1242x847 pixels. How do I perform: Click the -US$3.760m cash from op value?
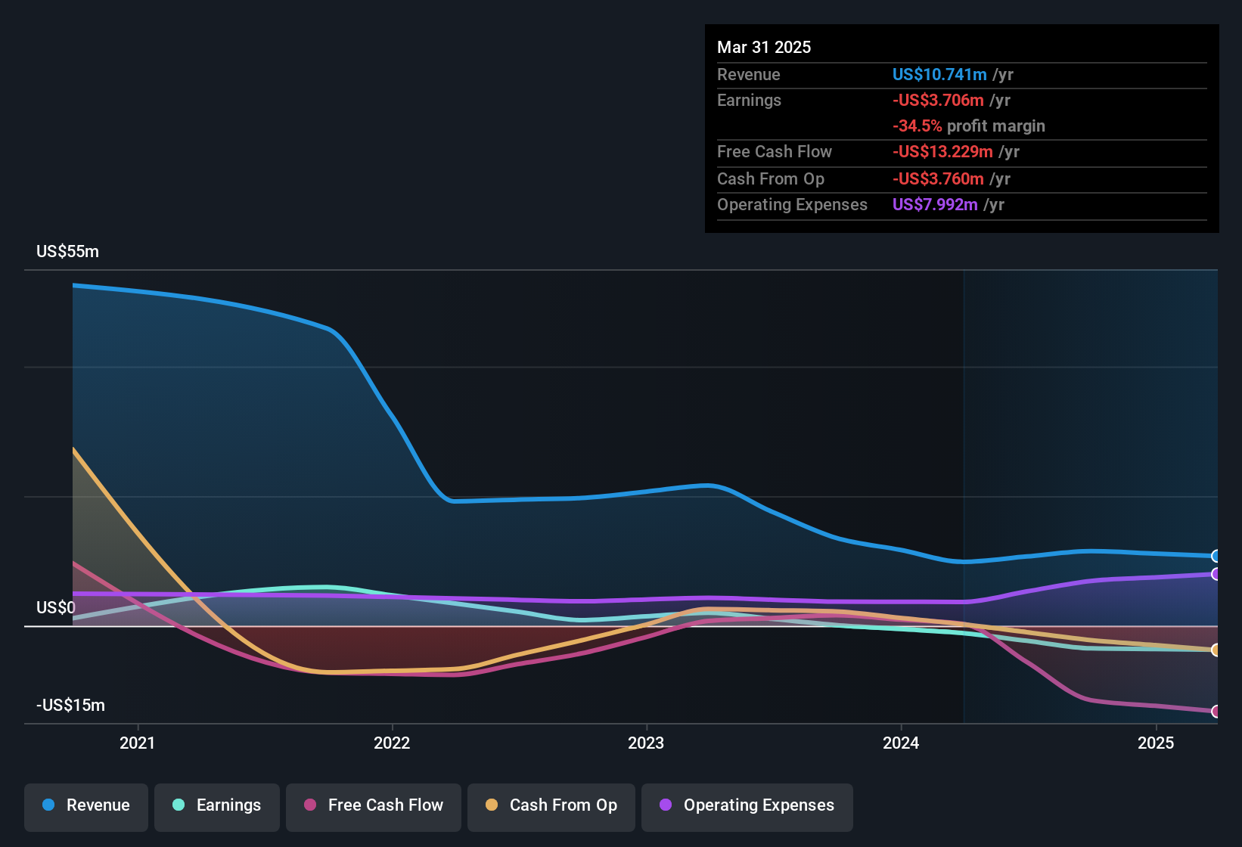(x=938, y=179)
